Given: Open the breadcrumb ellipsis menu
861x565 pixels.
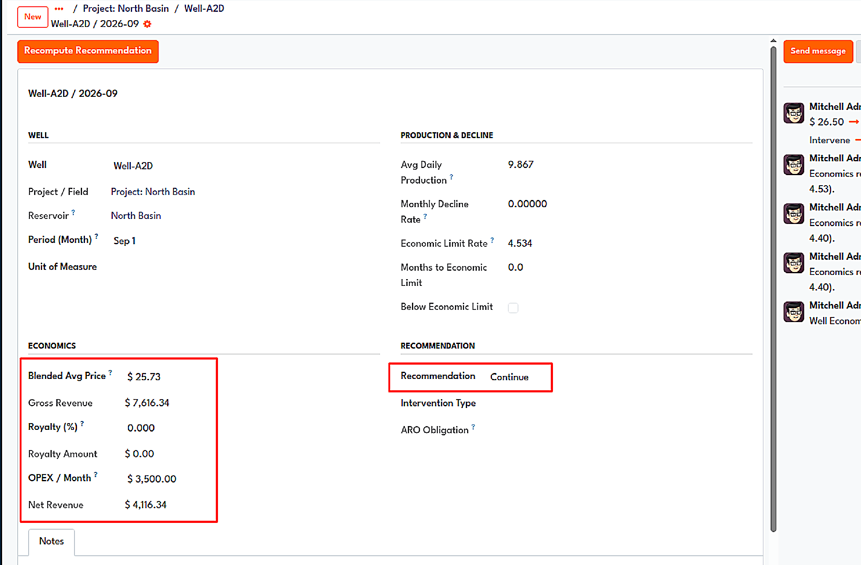Looking at the screenshot, I should click(x=59, y=8).
